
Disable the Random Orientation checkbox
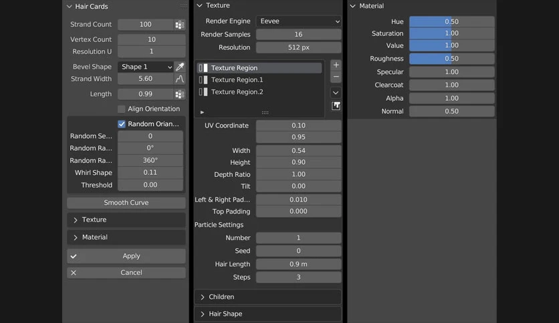point(122,124)
